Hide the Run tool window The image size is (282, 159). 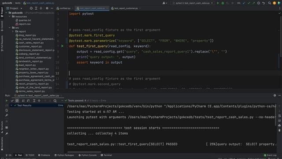279,95
